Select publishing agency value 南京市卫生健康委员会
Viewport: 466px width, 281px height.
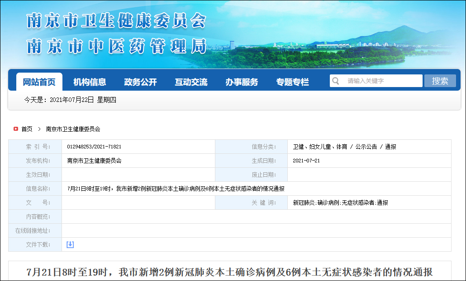[94, 161]
